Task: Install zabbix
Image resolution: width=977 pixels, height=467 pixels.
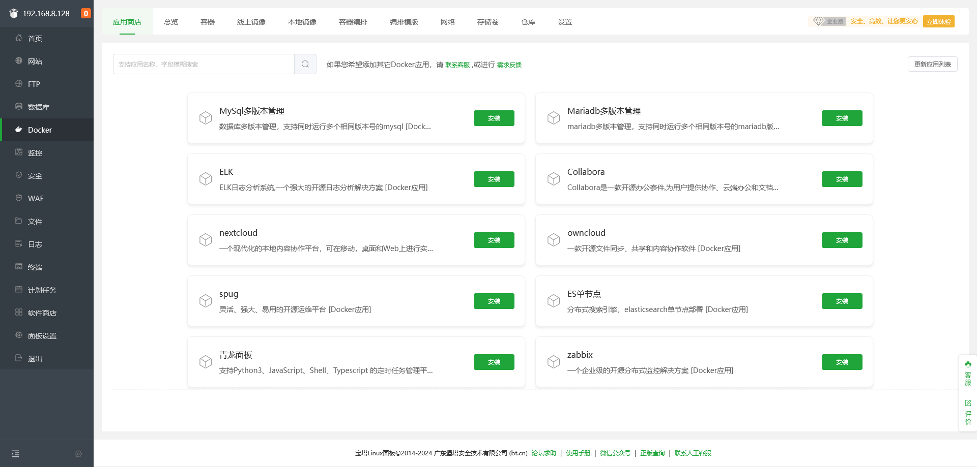Action: point(842,362)
